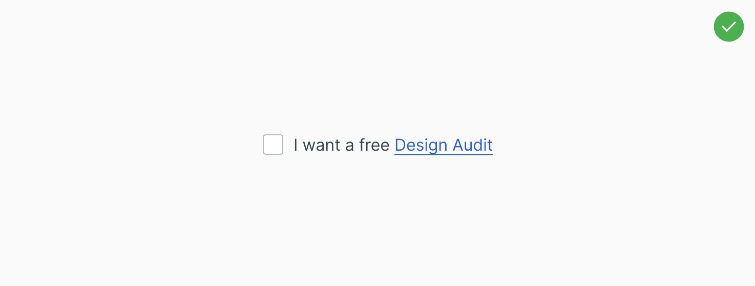Screen dimensions: 755x286
Task: Tap the white tick in green circle
Action: click(x=728, y=27)
